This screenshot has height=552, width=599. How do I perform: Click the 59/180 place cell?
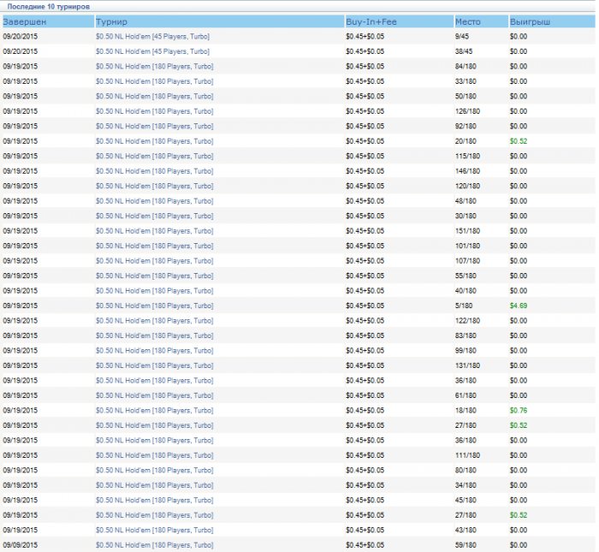(466, 545)
